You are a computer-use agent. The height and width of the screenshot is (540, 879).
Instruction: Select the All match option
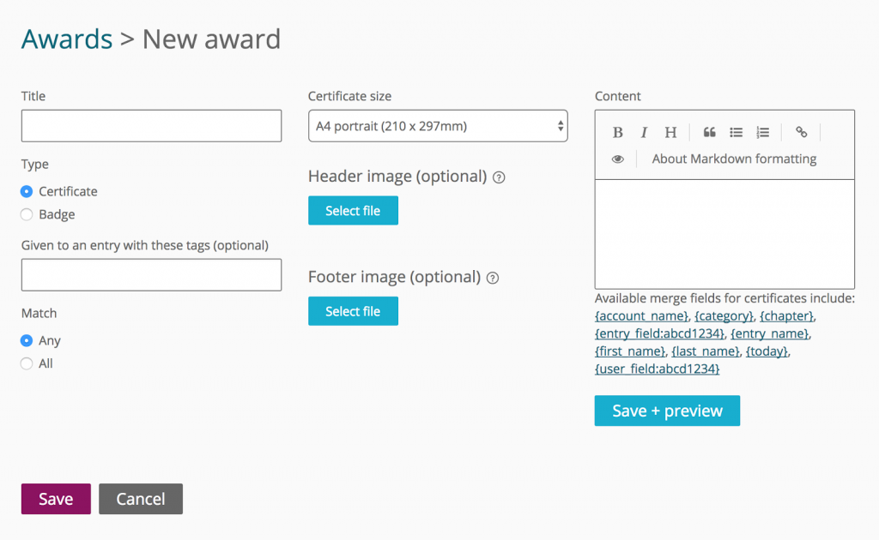pyautogui.click(x=26, y=363)
